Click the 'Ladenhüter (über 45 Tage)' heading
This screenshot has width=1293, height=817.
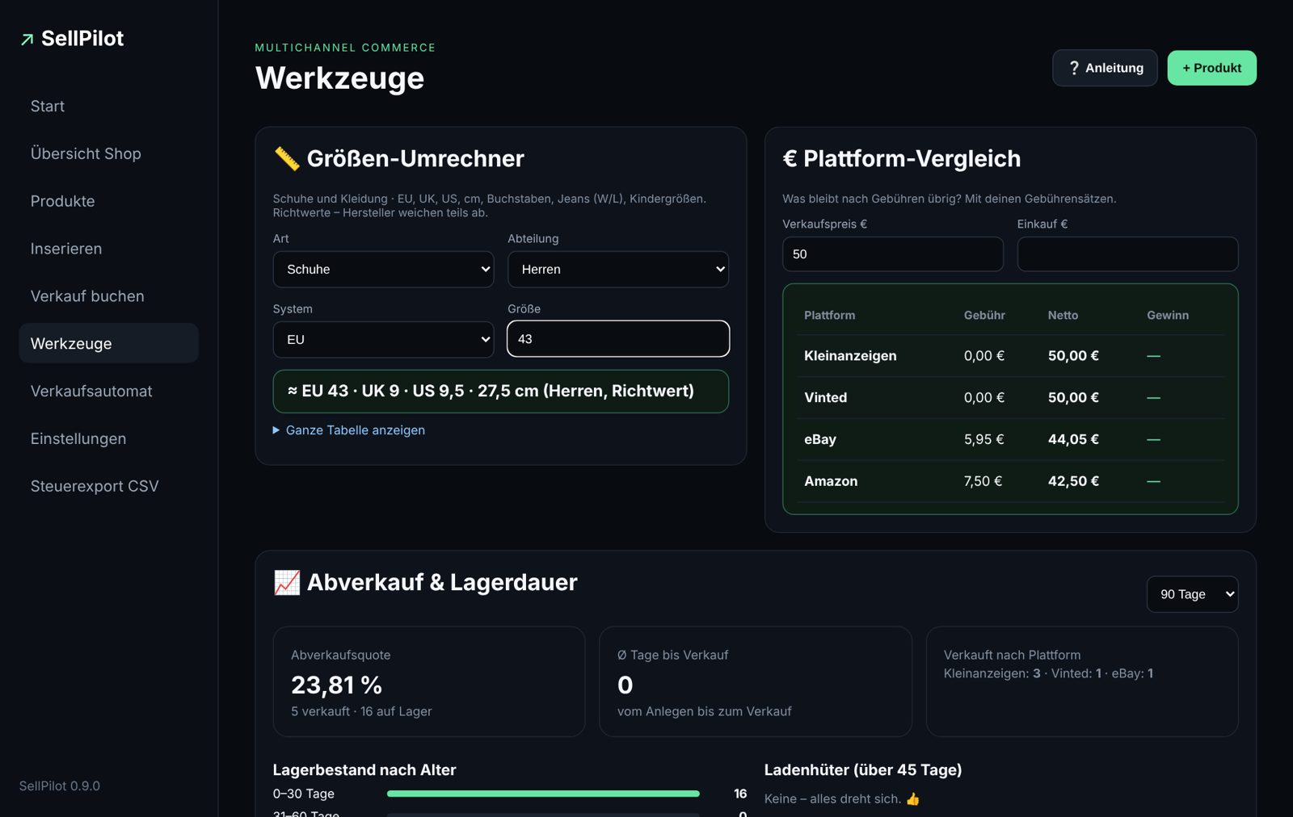point(863,770)
